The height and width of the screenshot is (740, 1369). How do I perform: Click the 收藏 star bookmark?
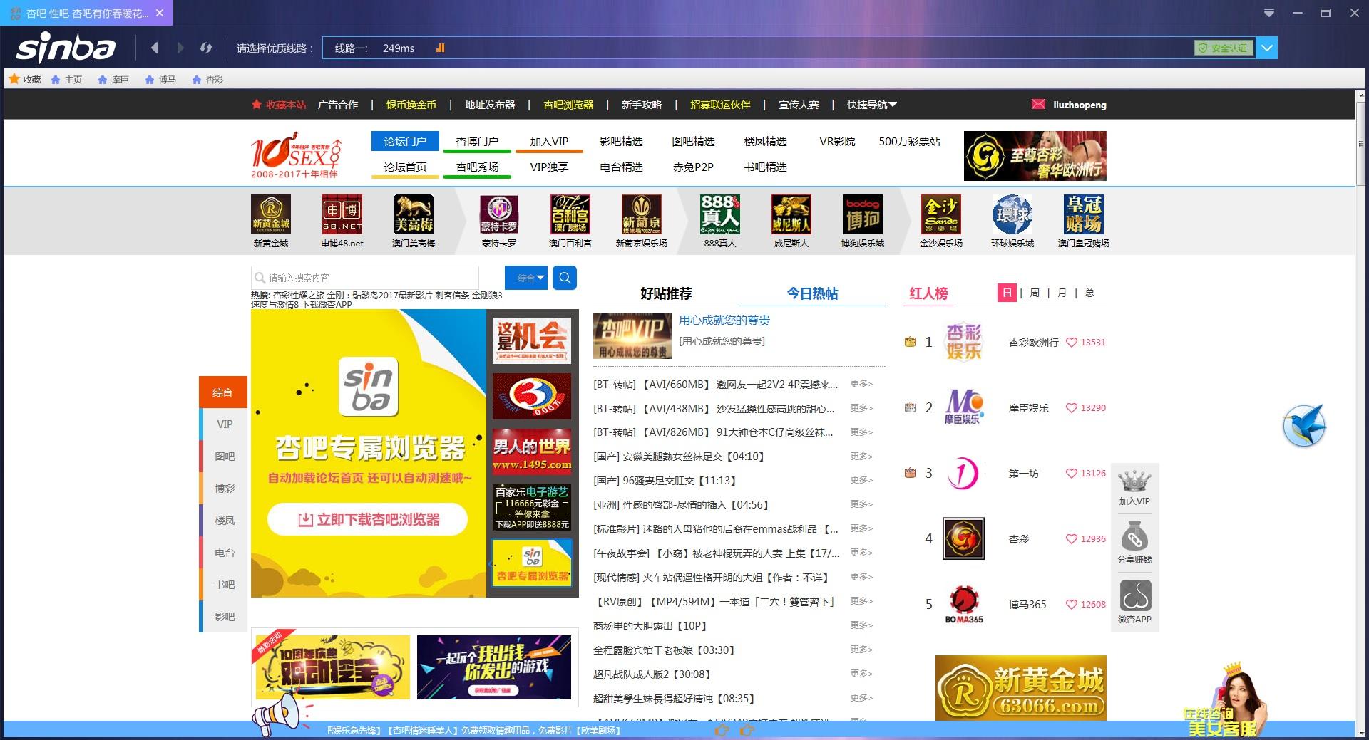tap(25, 80)
